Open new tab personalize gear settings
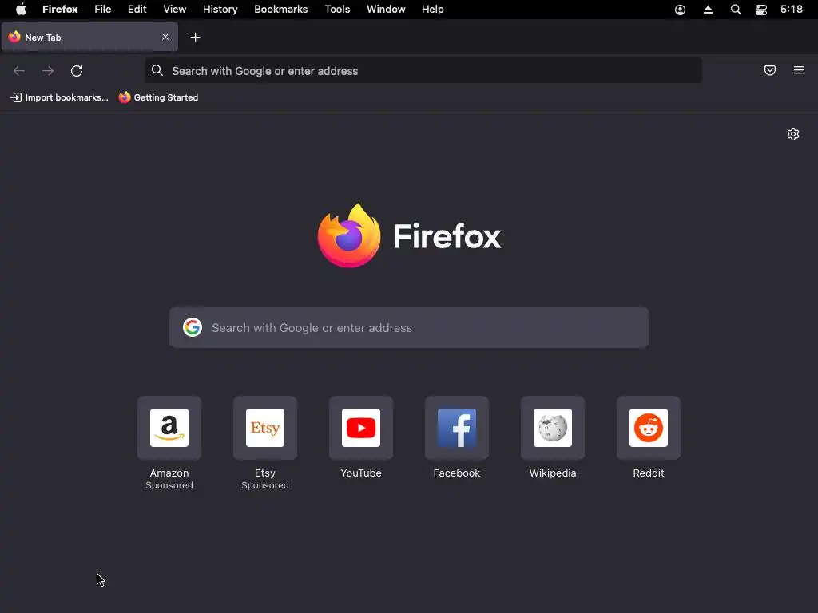This screenshot has height=613, width=818. (793, 134)
